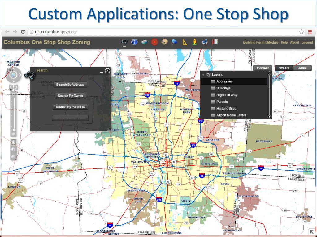Screen dimensions: 317x237
Task: Open the Chrome hamburger menu
Action: (x=310, y=32)
